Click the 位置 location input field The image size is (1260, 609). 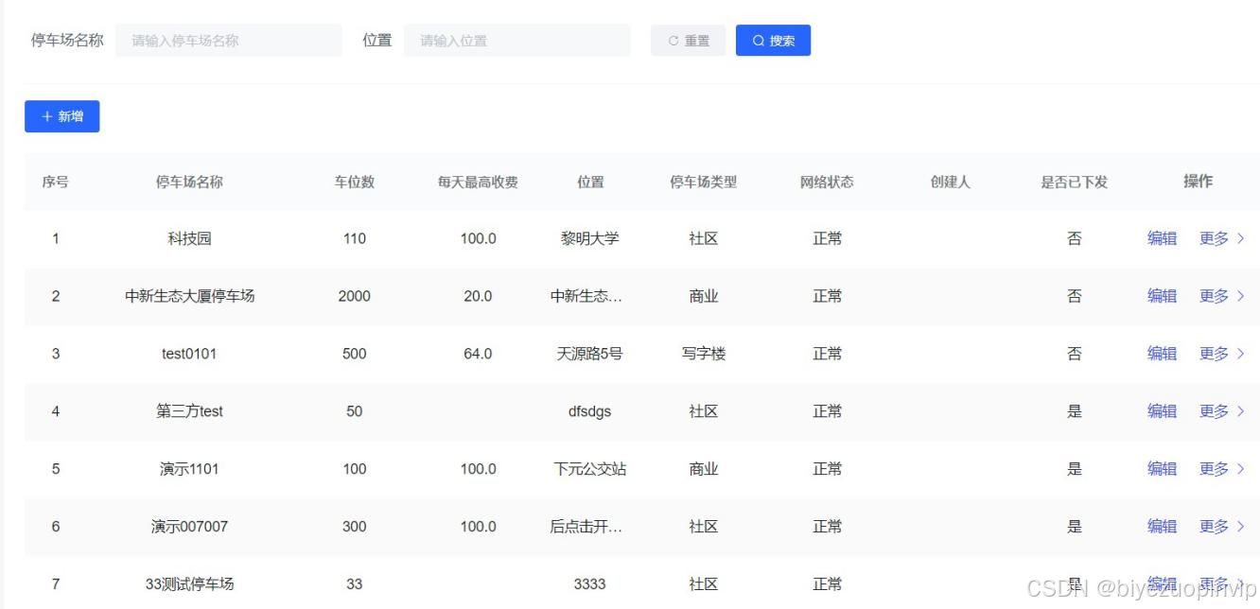(x=516, y=40)
